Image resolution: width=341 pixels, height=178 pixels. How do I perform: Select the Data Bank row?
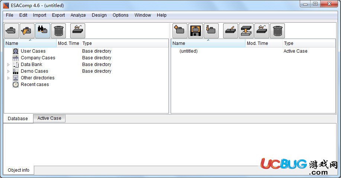[x=86, y=65]
